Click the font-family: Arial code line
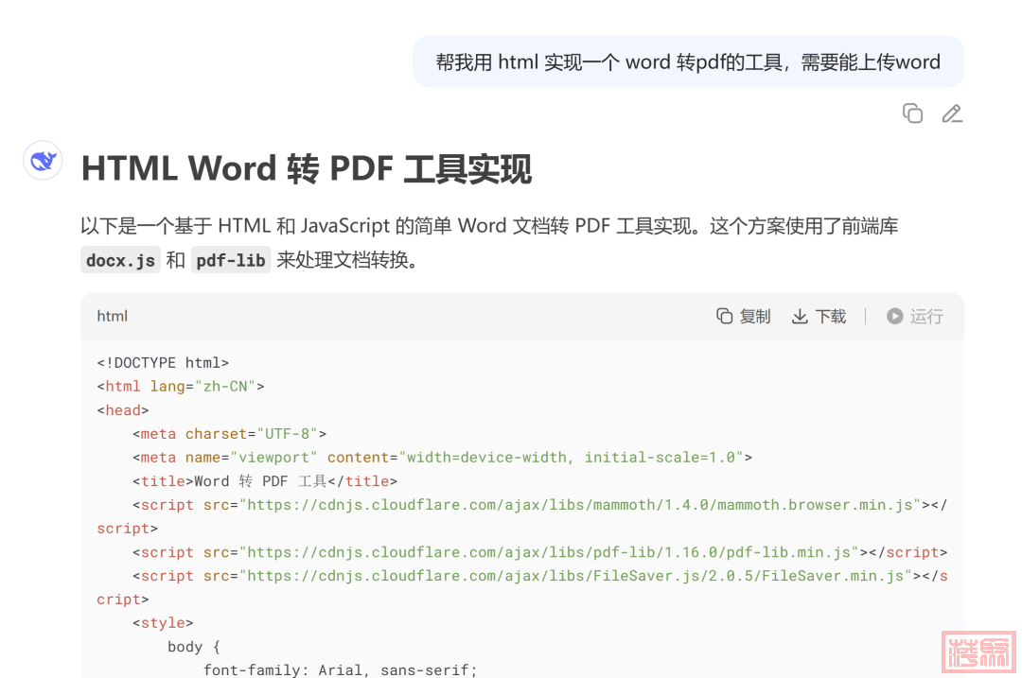Image resolution: width=1022 pixels, height=678 pixels. point(341,669)
